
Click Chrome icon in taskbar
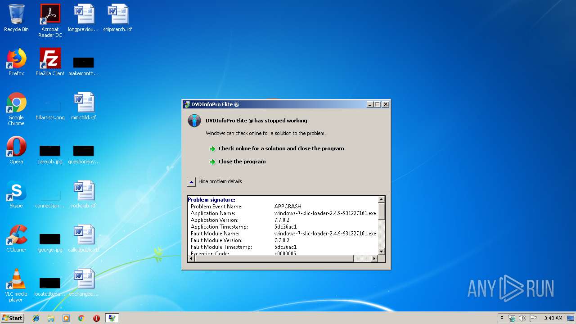(x=81, y=318)
